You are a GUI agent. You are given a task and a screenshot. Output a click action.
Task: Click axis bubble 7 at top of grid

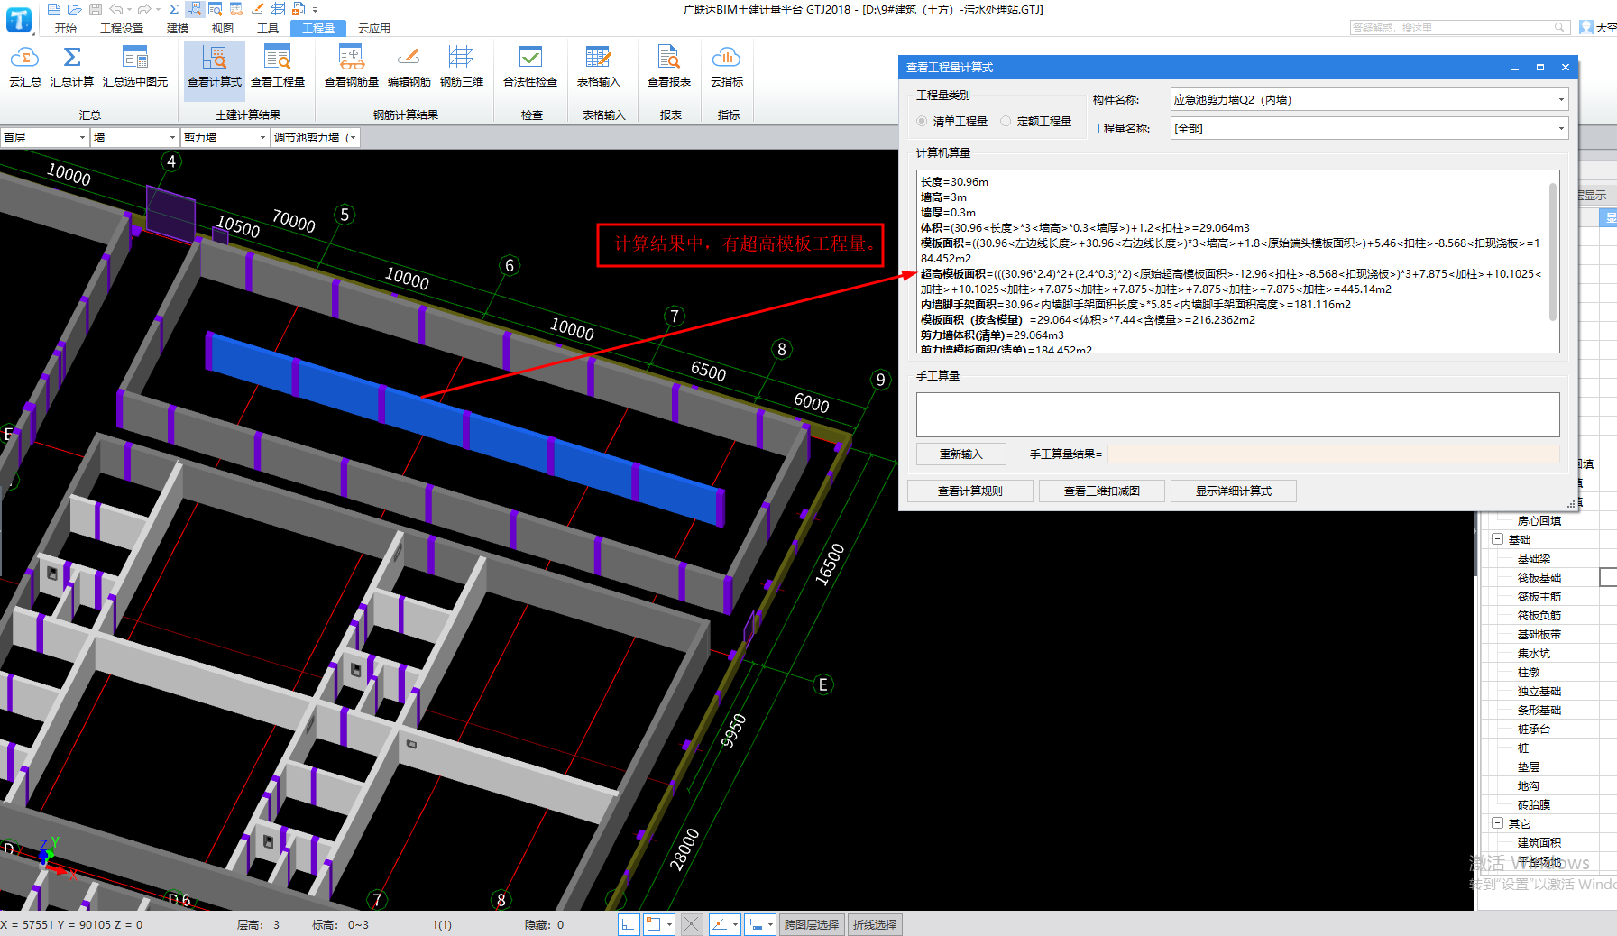click(674, 317)
